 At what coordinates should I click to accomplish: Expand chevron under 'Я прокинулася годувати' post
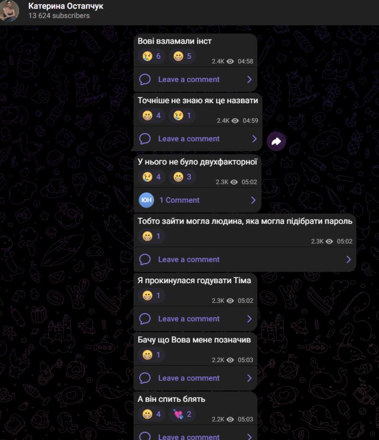[x=249, y=319]
